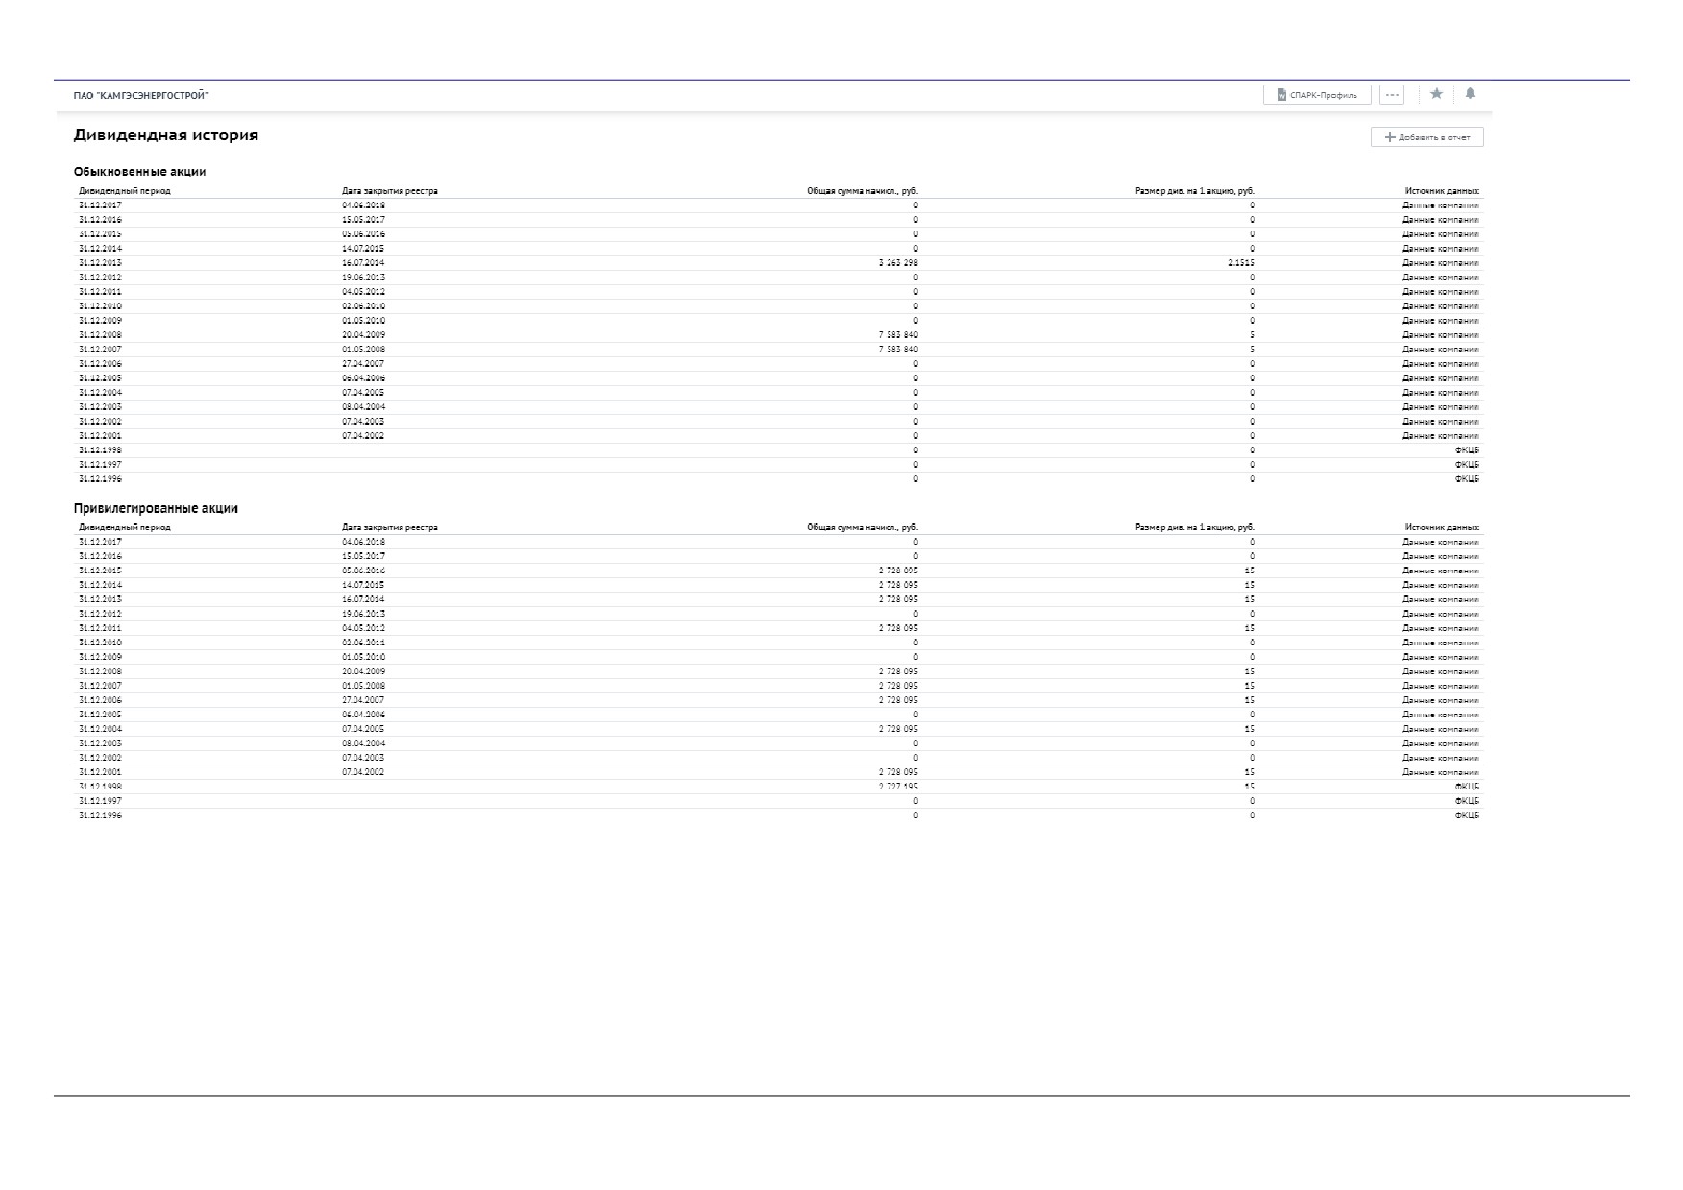Screen dimensions: 1683x1190
Task: Click 27.04.2007 registry date in preferred shares table
Action: (363, 700)
